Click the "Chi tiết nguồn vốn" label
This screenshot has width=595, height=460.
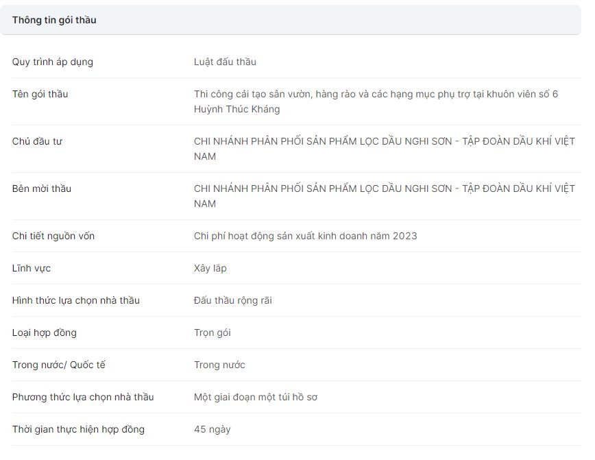(x=53, y=236)
